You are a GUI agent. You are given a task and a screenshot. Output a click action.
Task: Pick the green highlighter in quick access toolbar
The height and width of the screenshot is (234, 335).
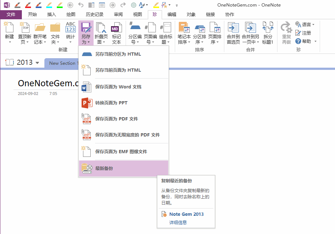tap(60, 5)
